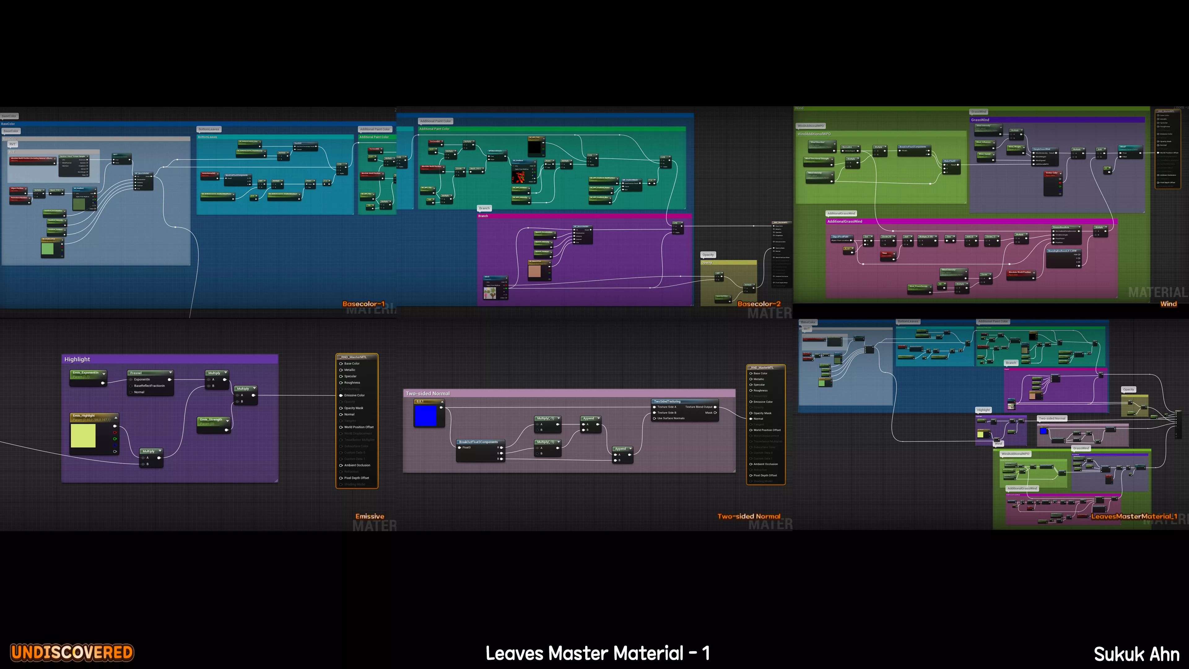Click Fresnel node's Normal input pin
This screenshot has height=669, width=1189.
(131, 392)
